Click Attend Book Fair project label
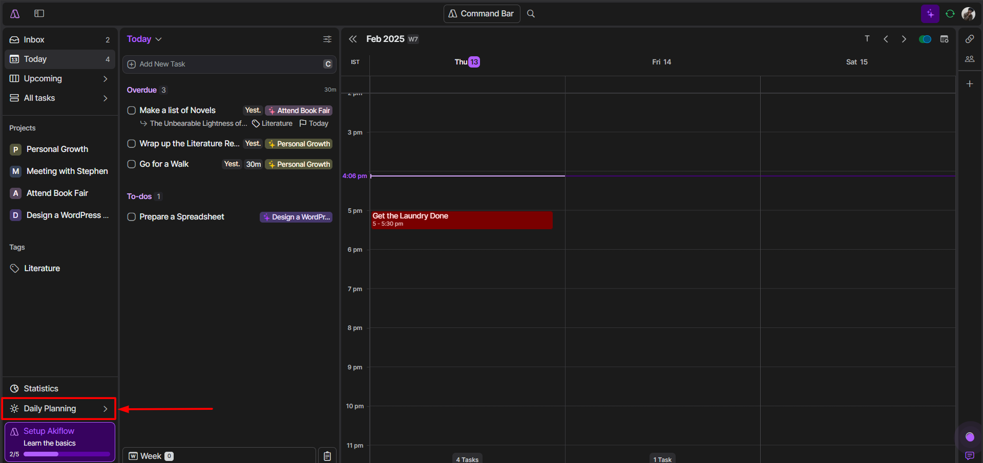983x463 pixels. tap(299, 111)
